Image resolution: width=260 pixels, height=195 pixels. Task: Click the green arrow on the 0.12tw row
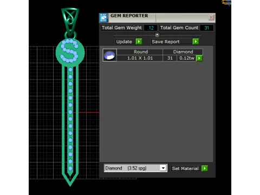click(199, 58)
